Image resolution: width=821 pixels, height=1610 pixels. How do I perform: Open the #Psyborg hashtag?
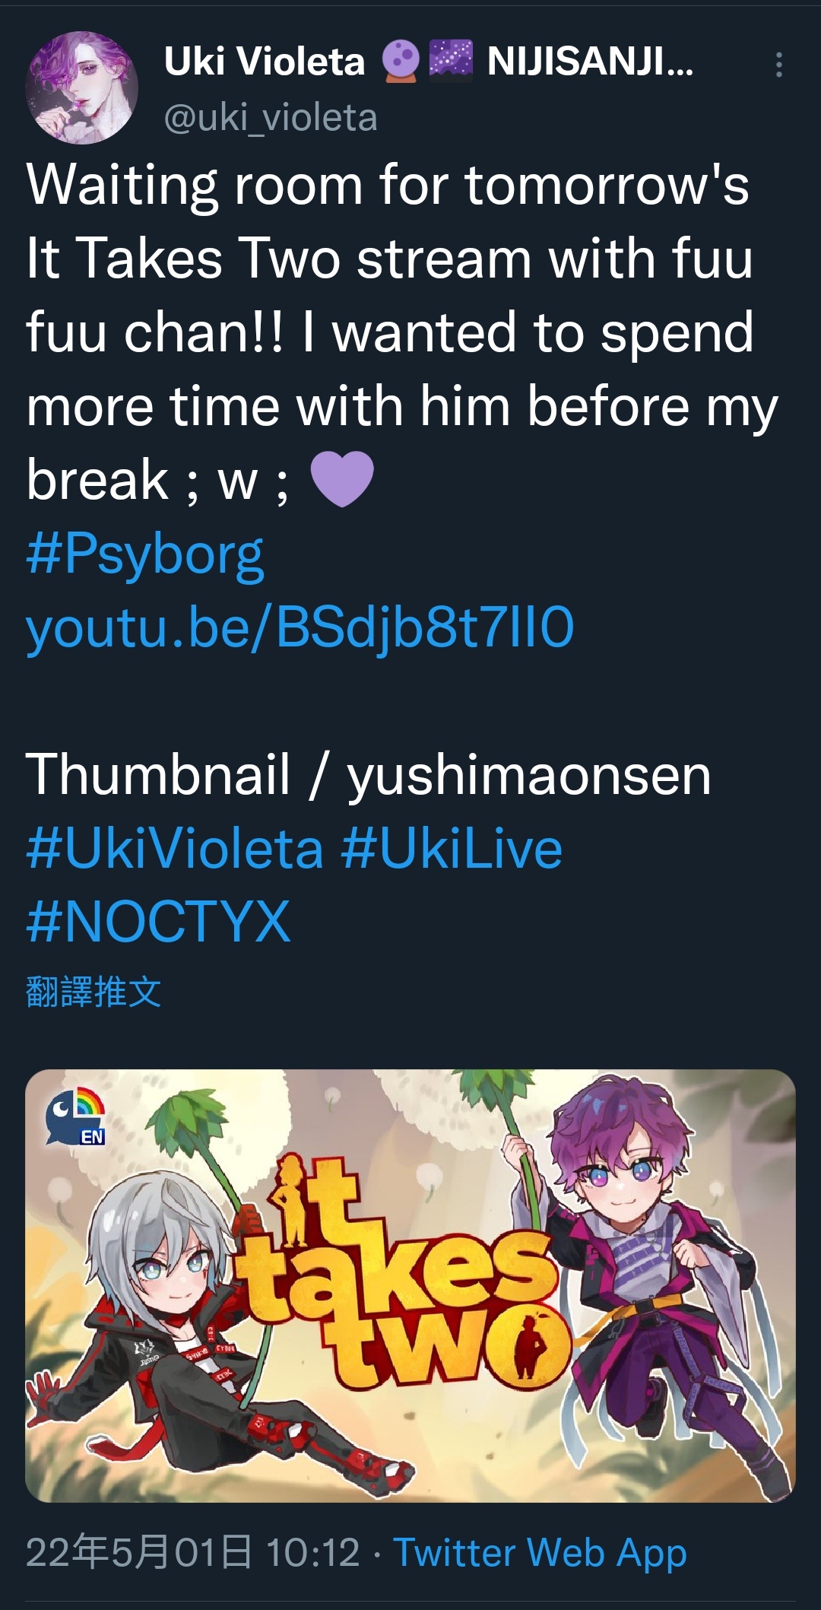tap(145, 554)
